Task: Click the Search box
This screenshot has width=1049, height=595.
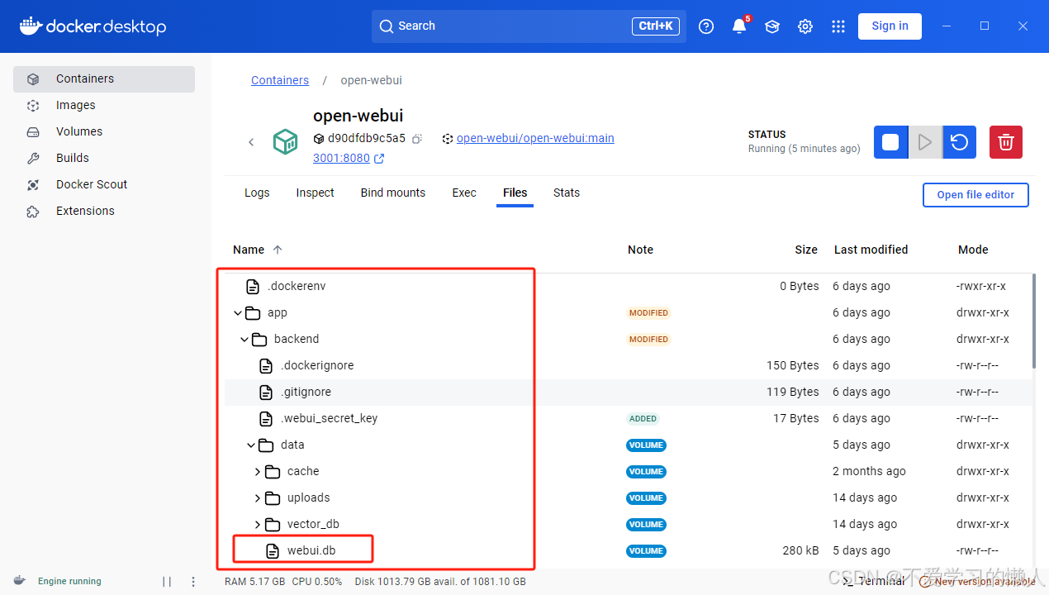Action: [x=529, y=26]
